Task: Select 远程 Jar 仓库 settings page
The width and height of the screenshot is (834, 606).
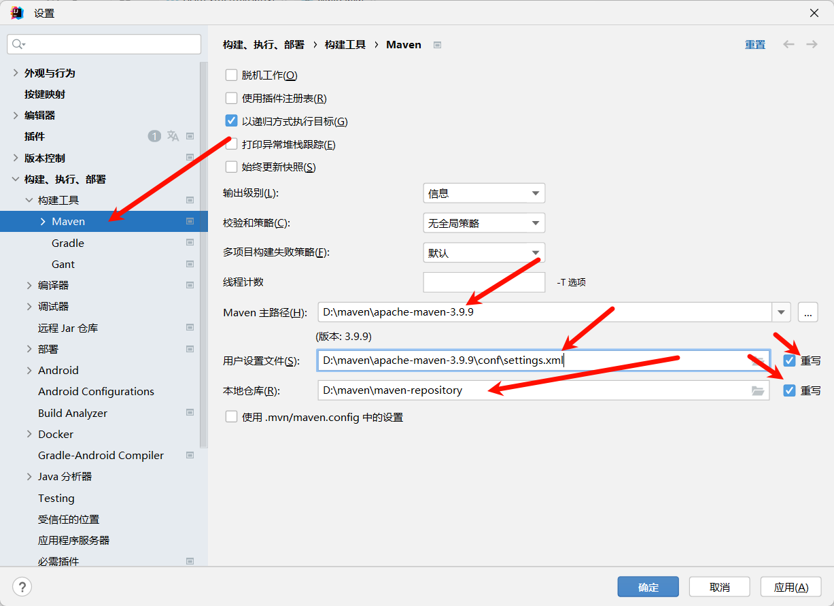Action: [68, 328]
